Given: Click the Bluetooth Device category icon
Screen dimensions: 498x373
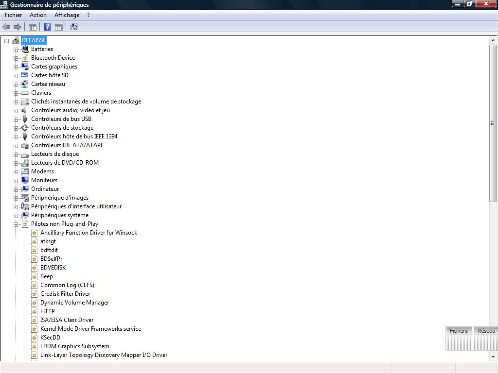Looking at the screenshot, I should (25, 58).
